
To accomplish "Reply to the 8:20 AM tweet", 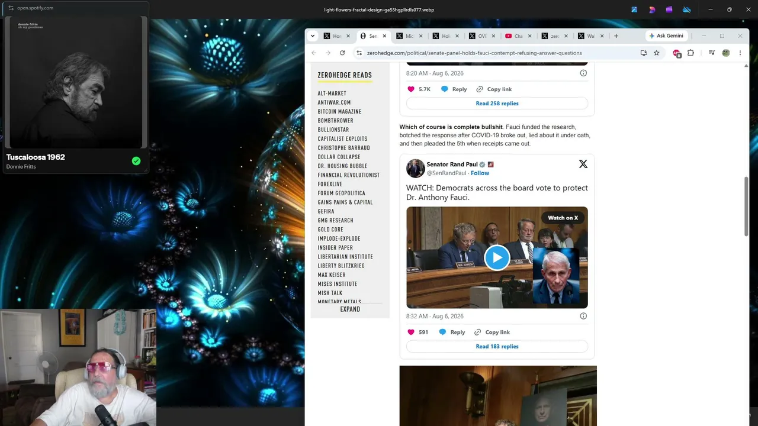I will point(454,89).
